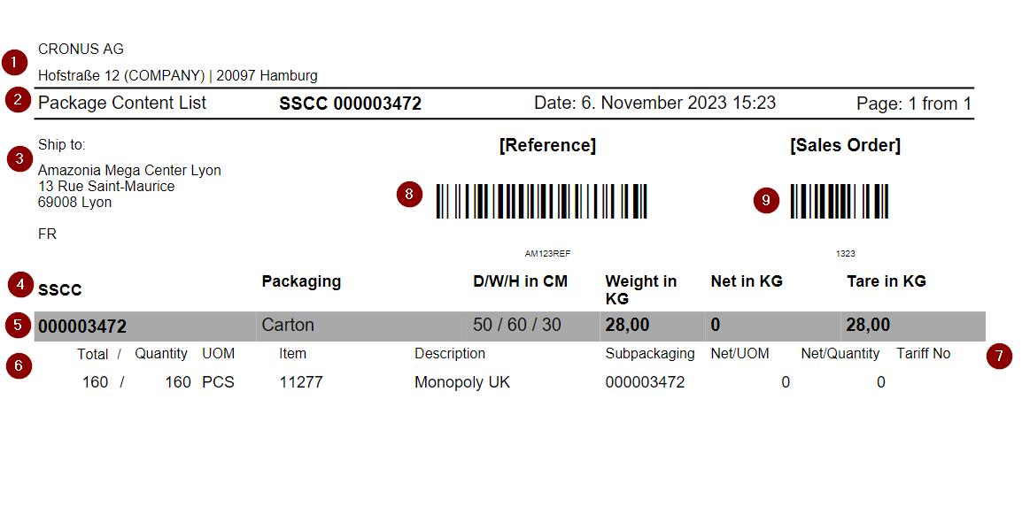
Task: Click the red numbered marker 5
Action: pos(18,325)
